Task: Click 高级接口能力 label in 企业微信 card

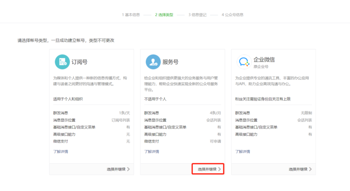Action: click(x=246, y=134)
